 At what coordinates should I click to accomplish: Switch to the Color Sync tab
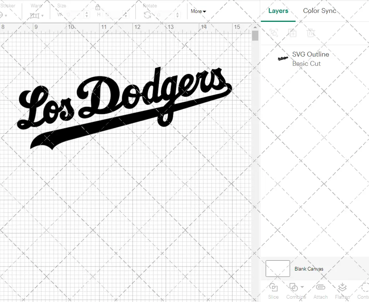coord(320,11)
